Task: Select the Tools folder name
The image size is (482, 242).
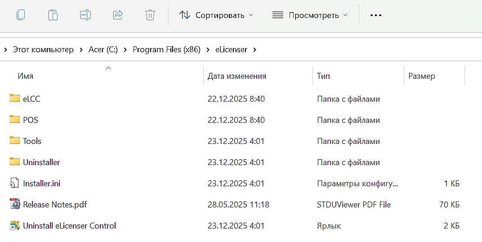Action: pos(32,141)
